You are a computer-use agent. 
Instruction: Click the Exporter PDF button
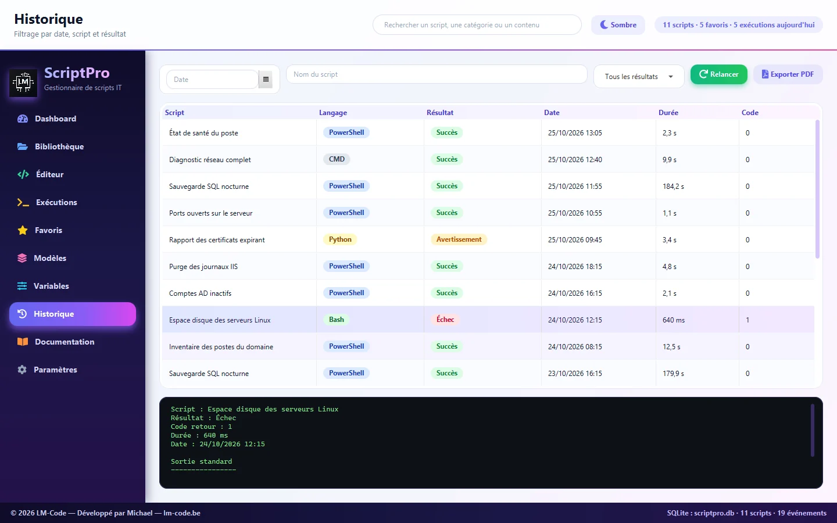tap(788, 74)
